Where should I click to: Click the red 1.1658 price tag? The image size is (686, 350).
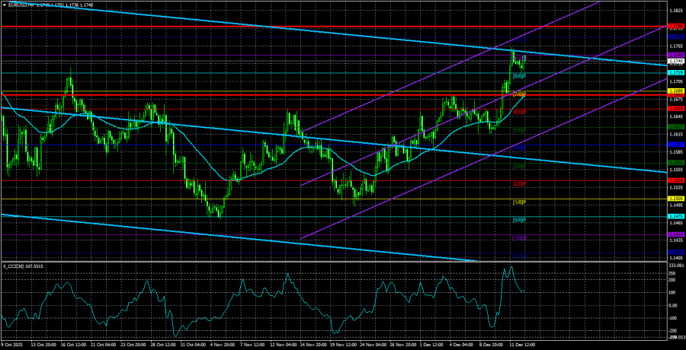tap(675, 109)
